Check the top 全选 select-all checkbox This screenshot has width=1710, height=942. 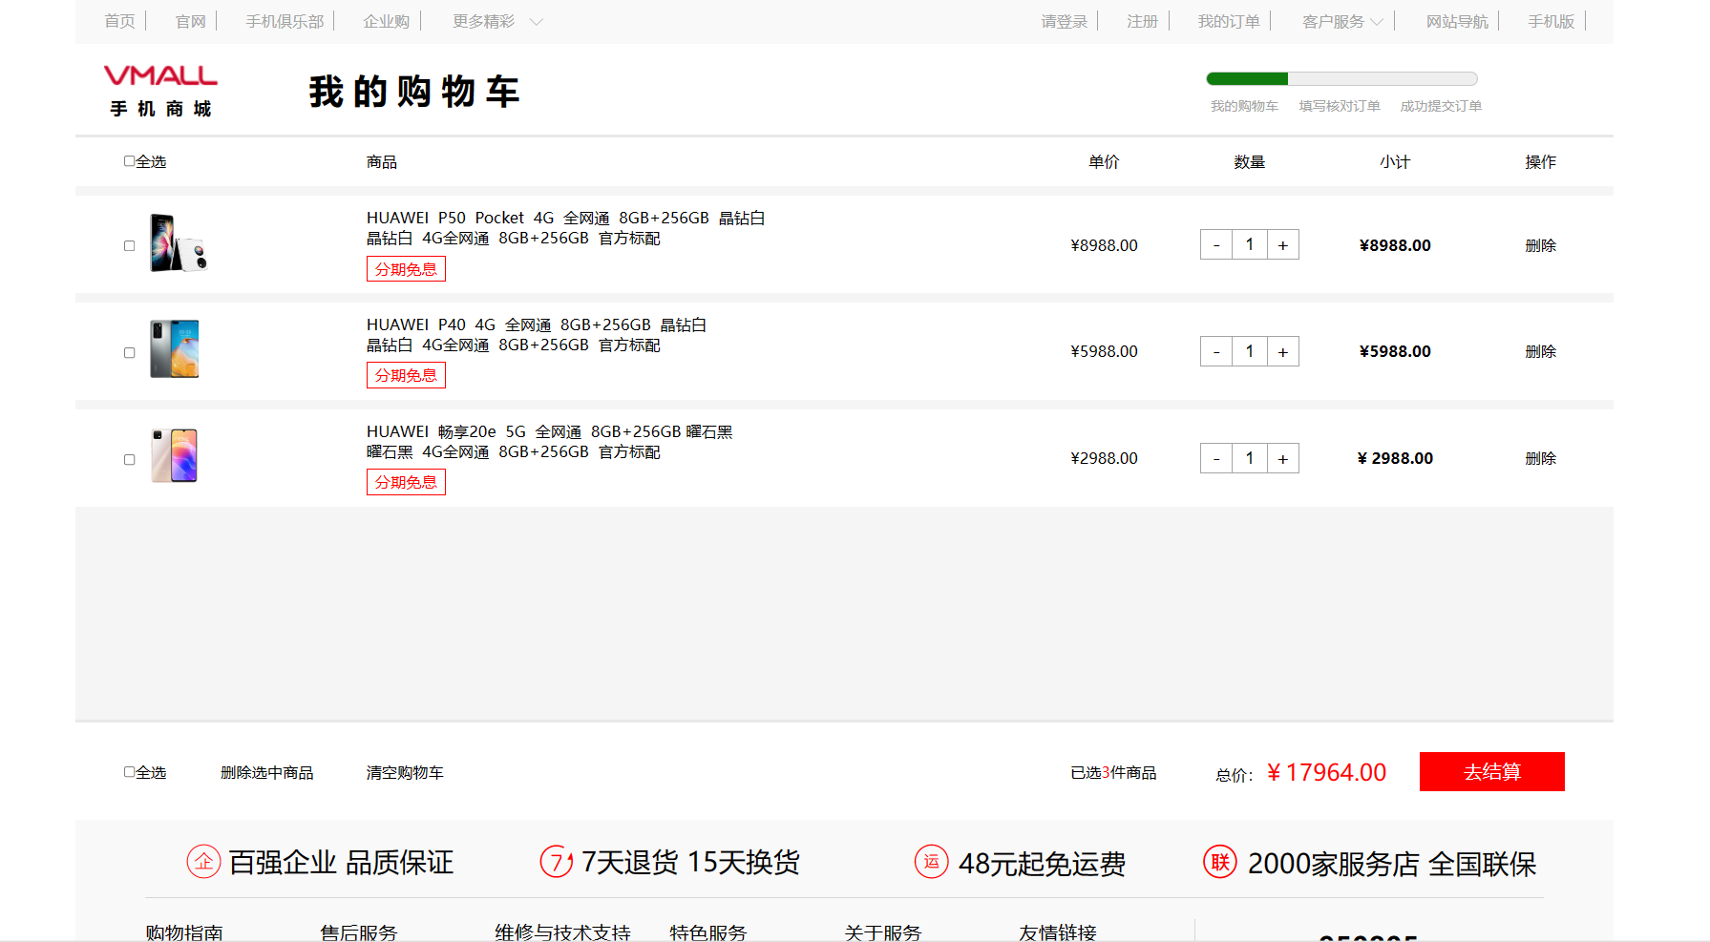(x=129, y=161)
